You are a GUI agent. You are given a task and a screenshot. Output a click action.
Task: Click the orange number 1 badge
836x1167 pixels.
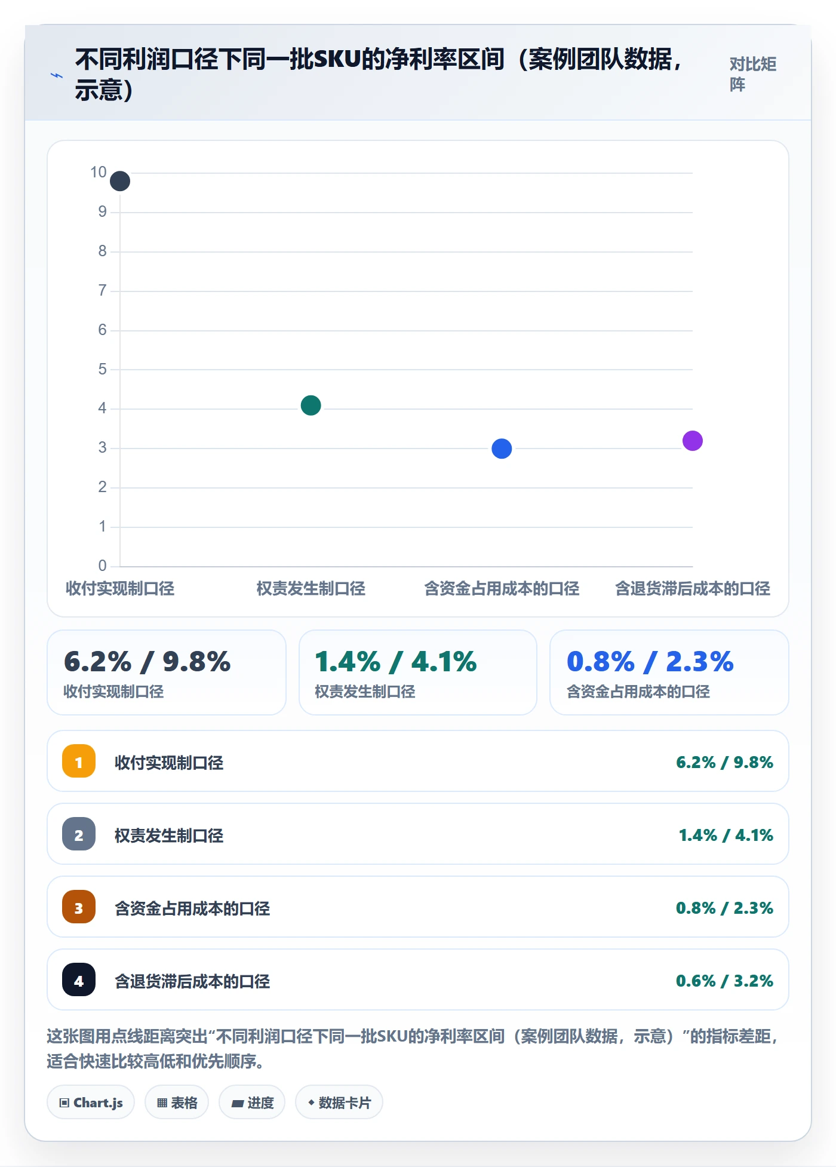tap(79, 761)
